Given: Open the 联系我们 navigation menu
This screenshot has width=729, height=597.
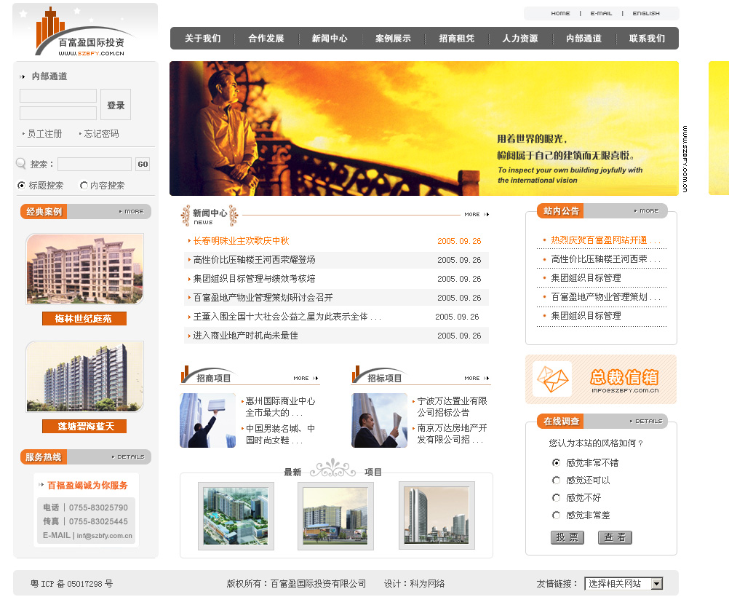Looking at the screenshot, I should [x=648, y=39].
